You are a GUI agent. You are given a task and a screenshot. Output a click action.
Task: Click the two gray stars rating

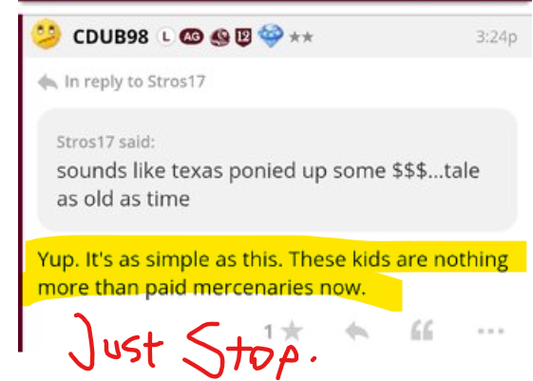click(x=301, y=37)
